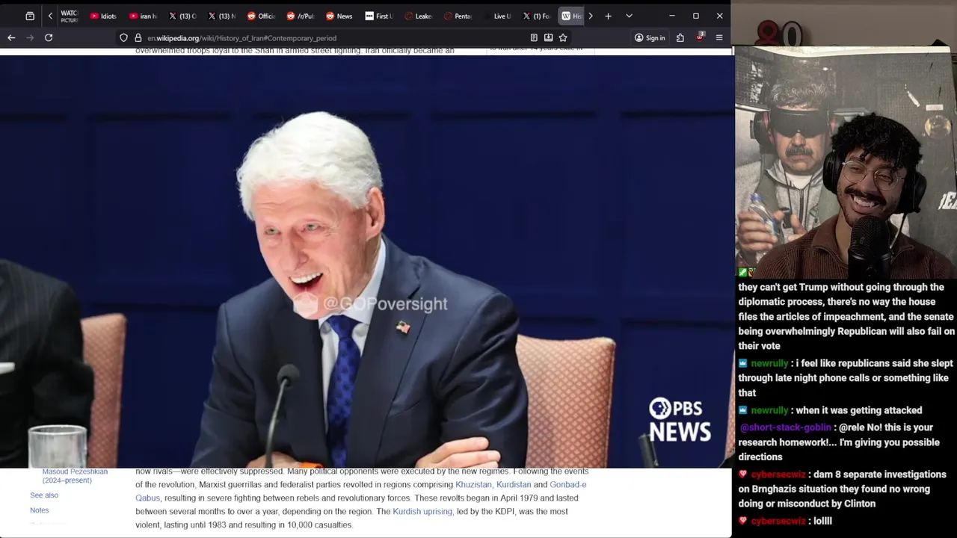This screenshot has width=957, height=538.
Task: Switch to the iran YouTube tab
Action: click(144, 16)
